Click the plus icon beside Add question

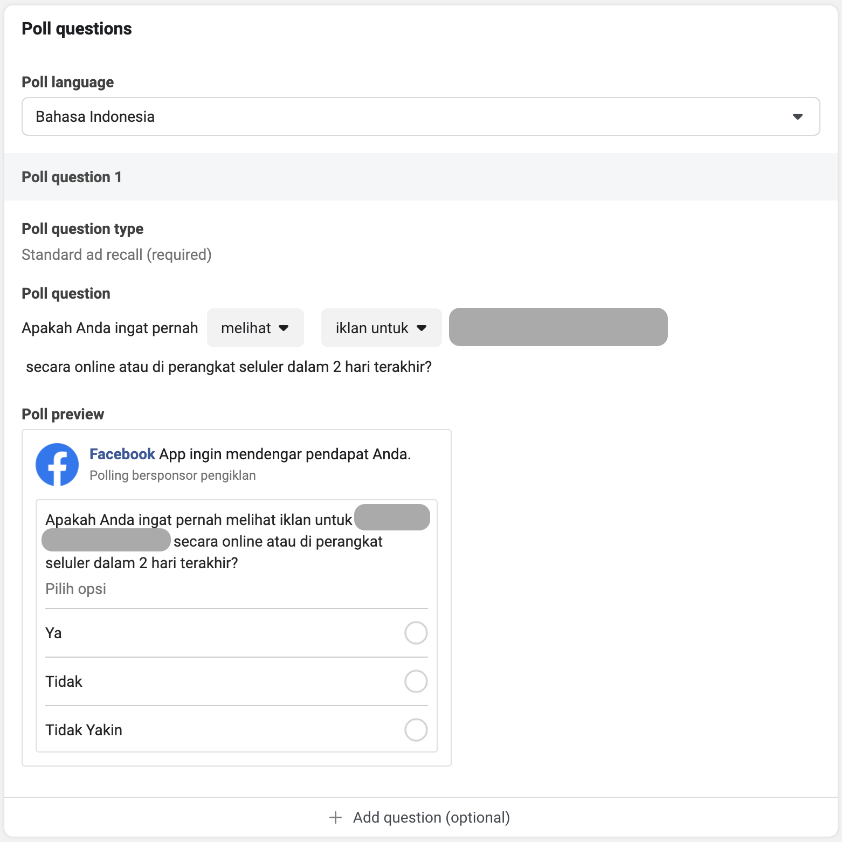[x=335, y=817]
